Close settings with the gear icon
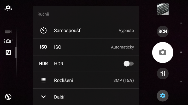 (x=162, y=96)
